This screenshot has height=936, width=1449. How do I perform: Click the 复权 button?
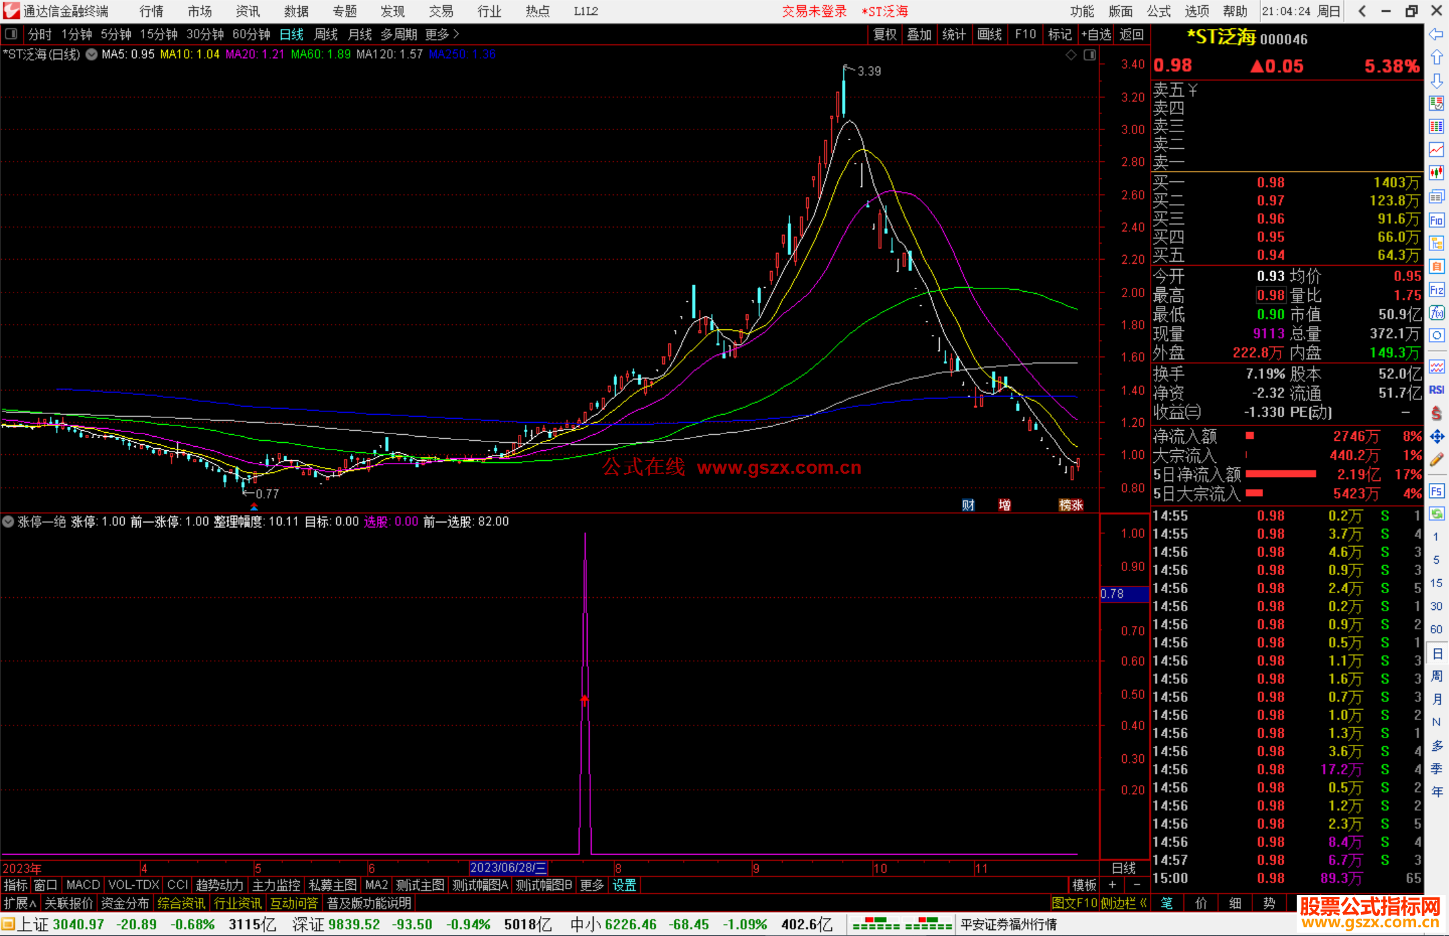click(x=885, y=34)
